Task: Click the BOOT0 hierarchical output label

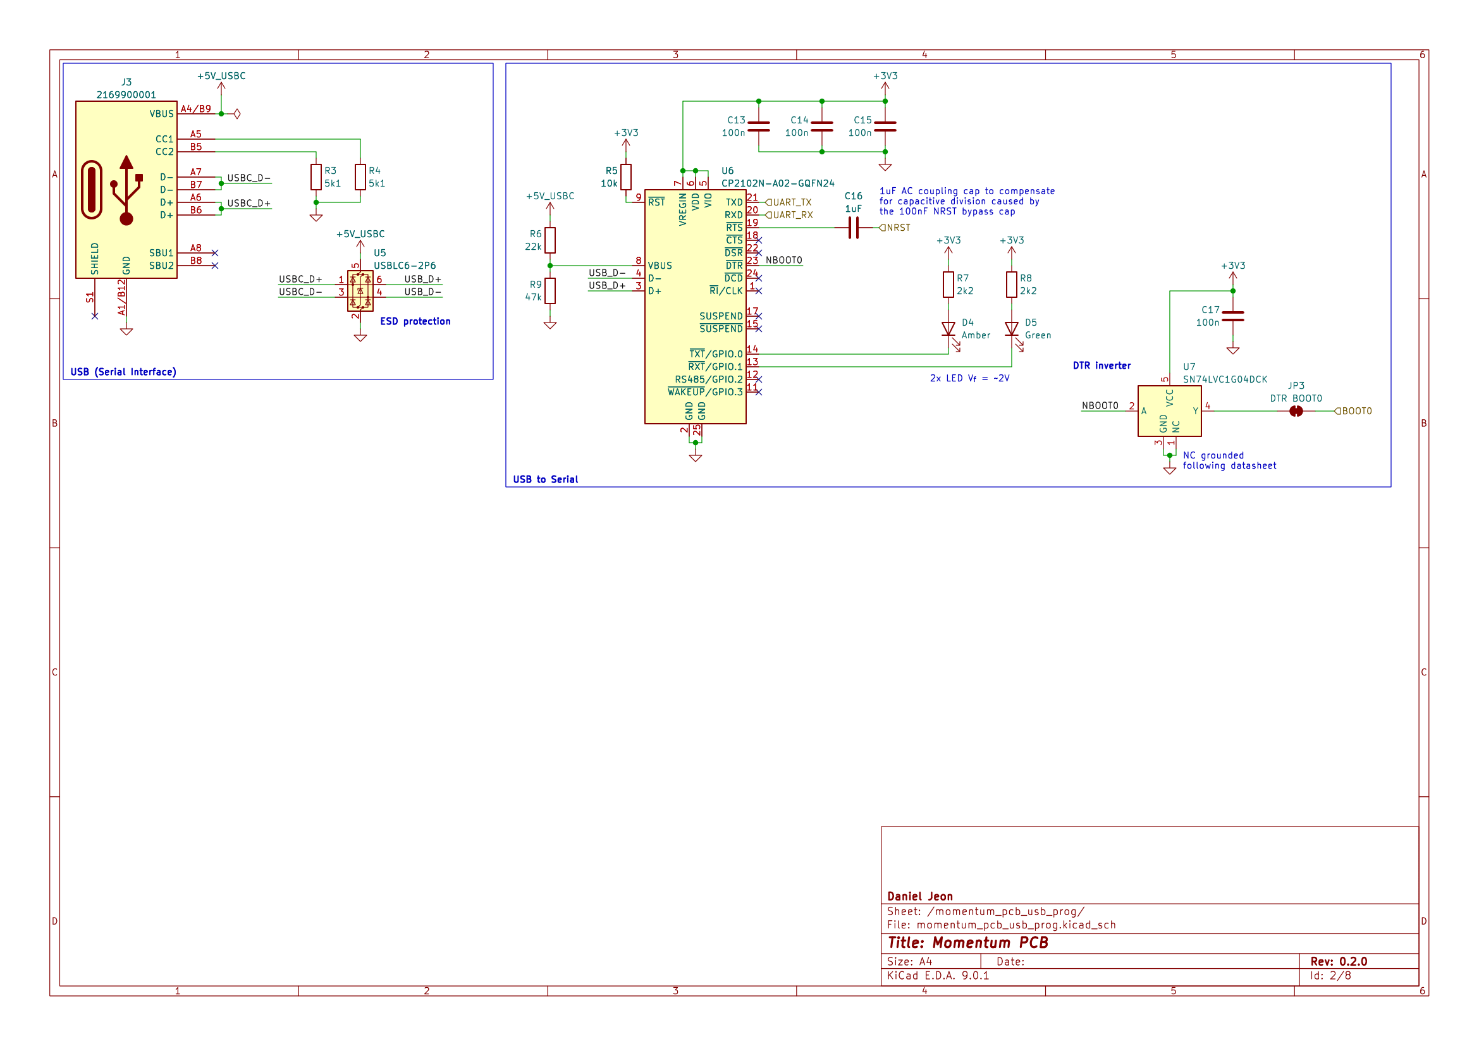Action: [x=1354, y=410]
